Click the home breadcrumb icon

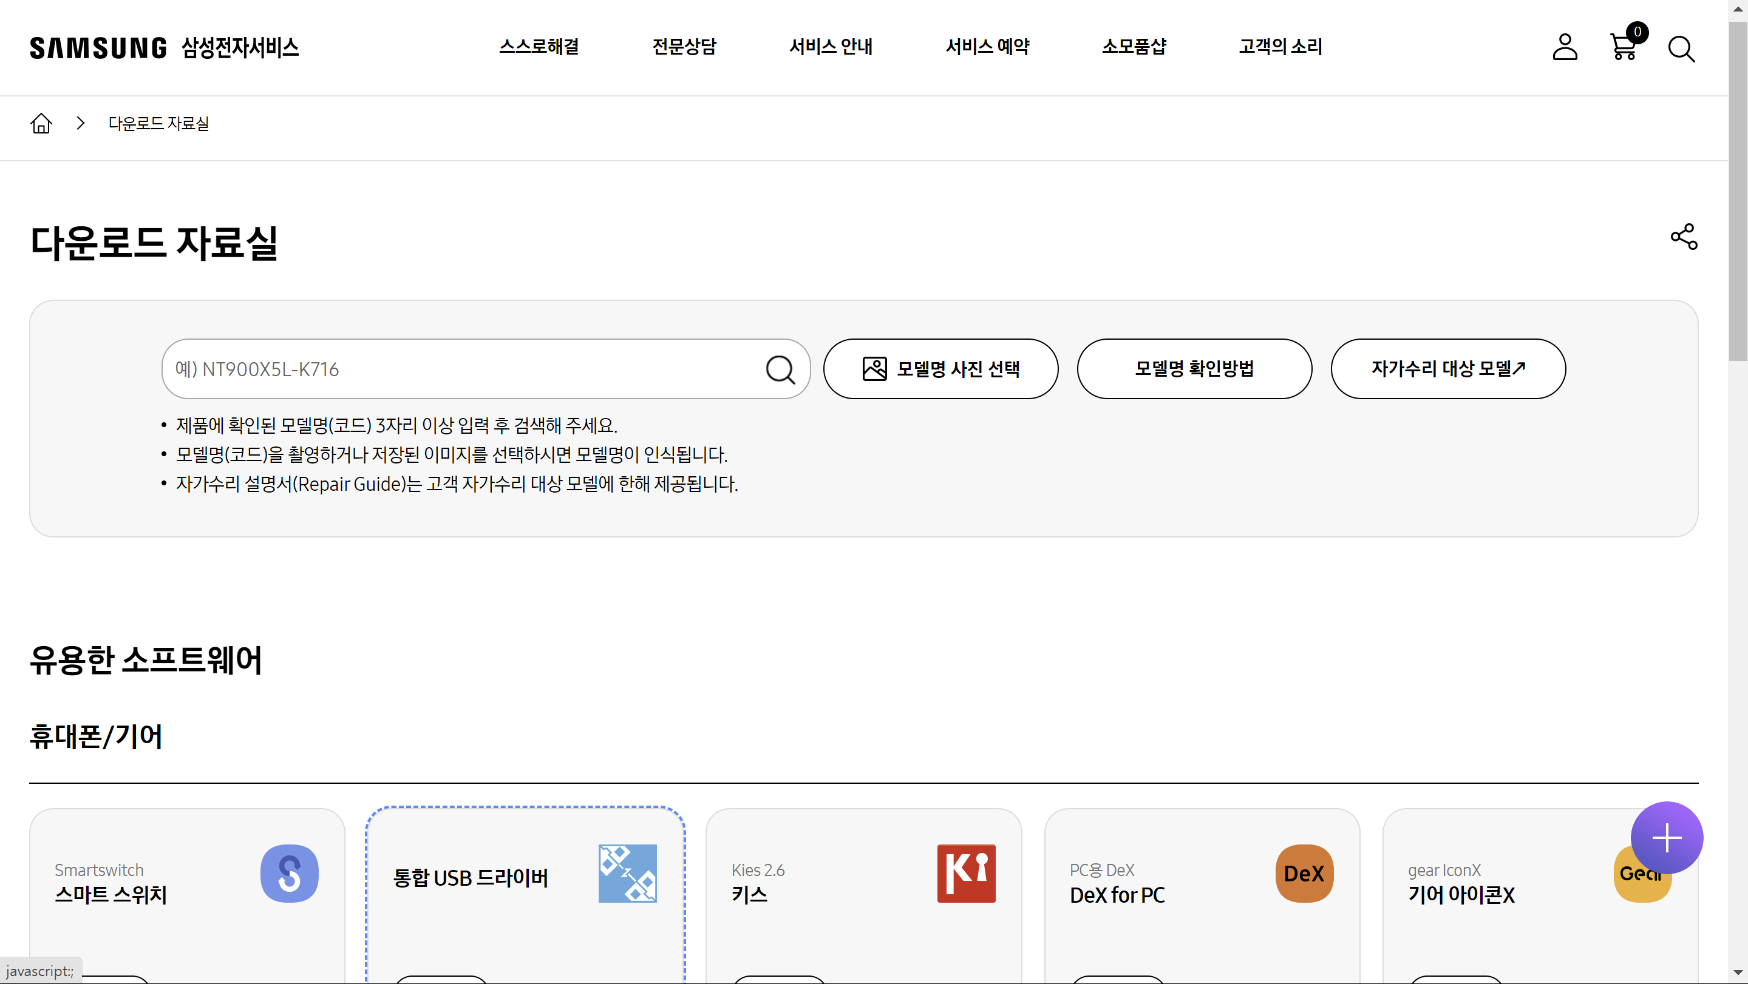pos(41,123)
